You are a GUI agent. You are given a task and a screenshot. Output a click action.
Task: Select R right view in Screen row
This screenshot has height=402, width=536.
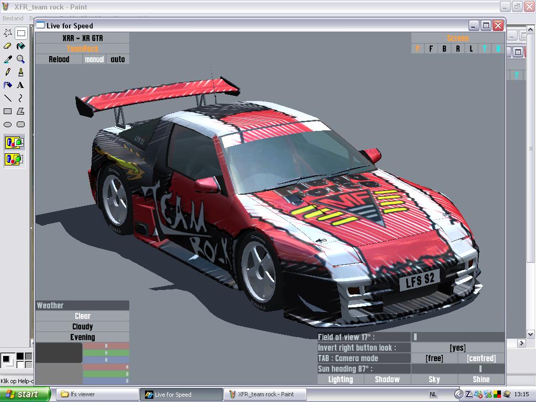[457, 49]
